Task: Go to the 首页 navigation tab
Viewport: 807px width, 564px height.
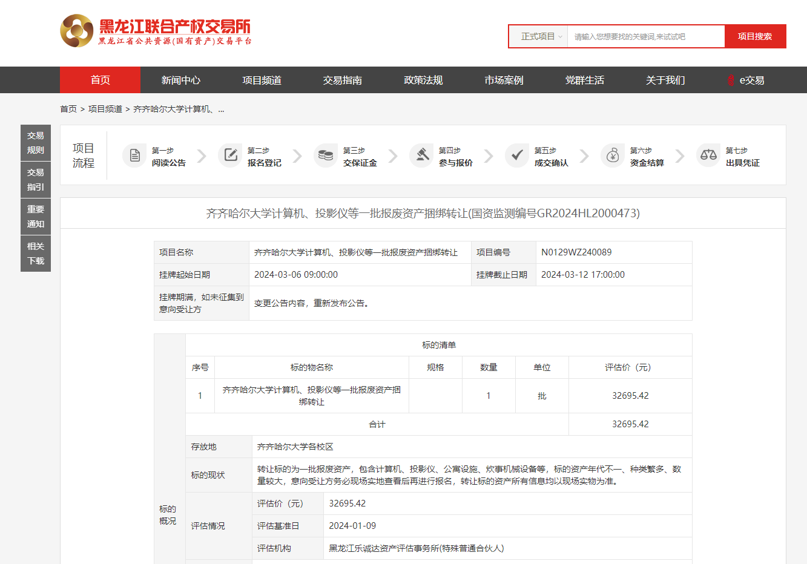Action: pos(100,80)
